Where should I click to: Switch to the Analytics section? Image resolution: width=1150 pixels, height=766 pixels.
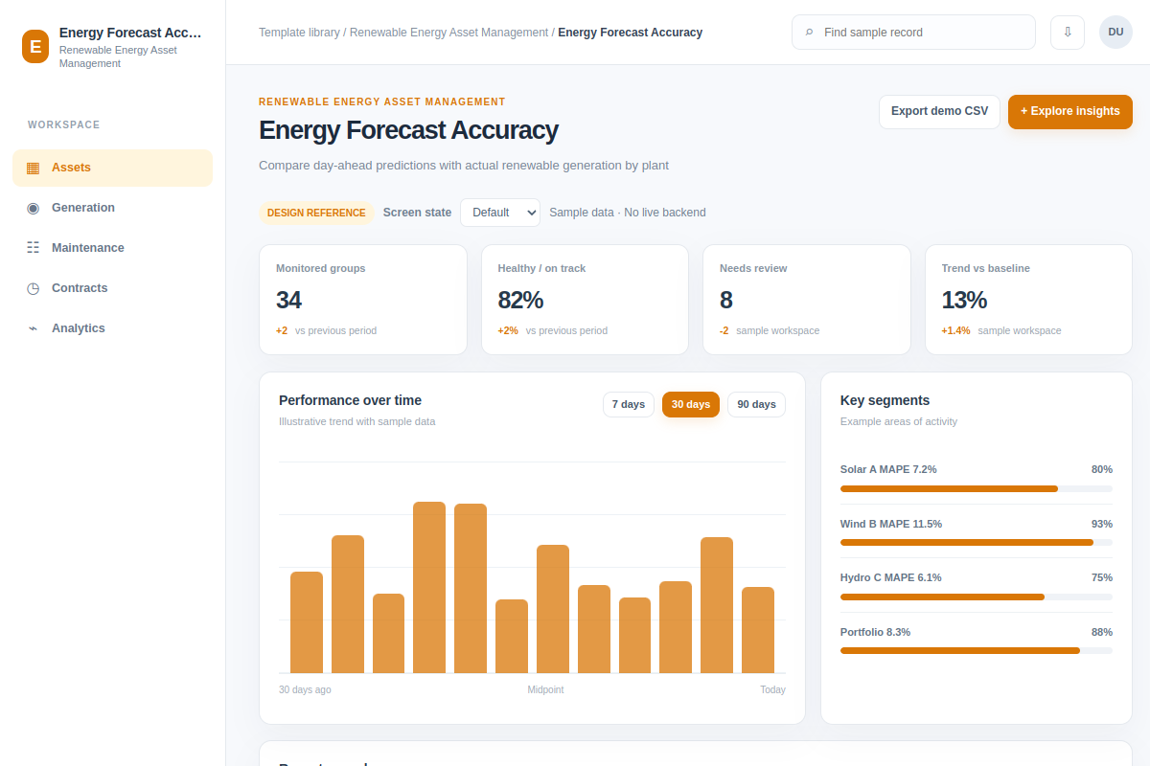112,328
